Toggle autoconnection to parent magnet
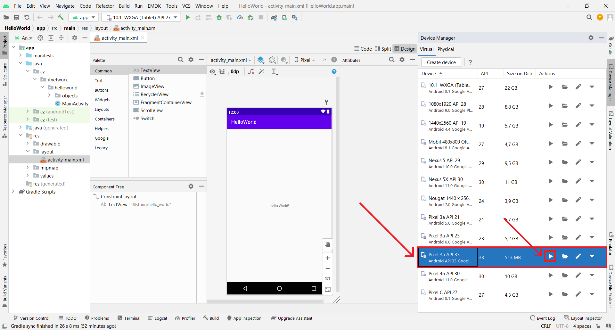 tap(222, 71)
